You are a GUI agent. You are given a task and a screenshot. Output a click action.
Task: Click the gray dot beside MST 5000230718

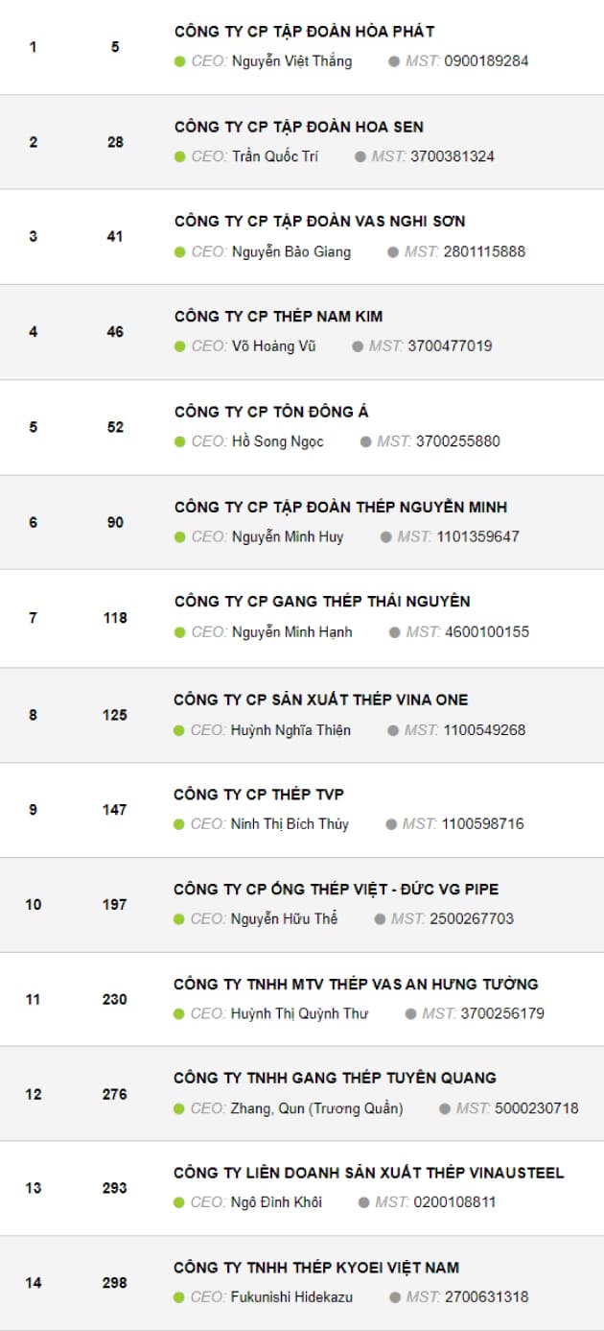[x=445, y=1108]
